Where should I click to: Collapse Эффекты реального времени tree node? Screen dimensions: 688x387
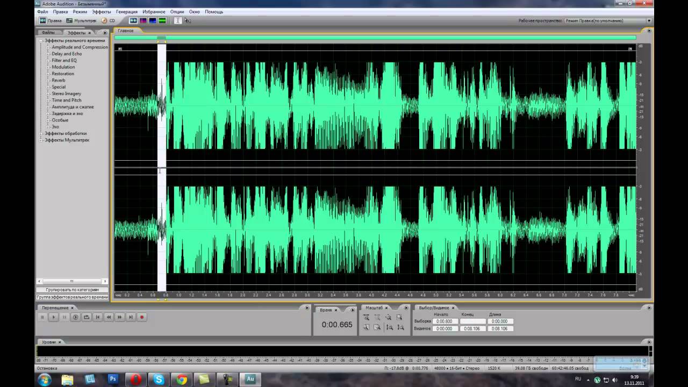pos(41,40)
